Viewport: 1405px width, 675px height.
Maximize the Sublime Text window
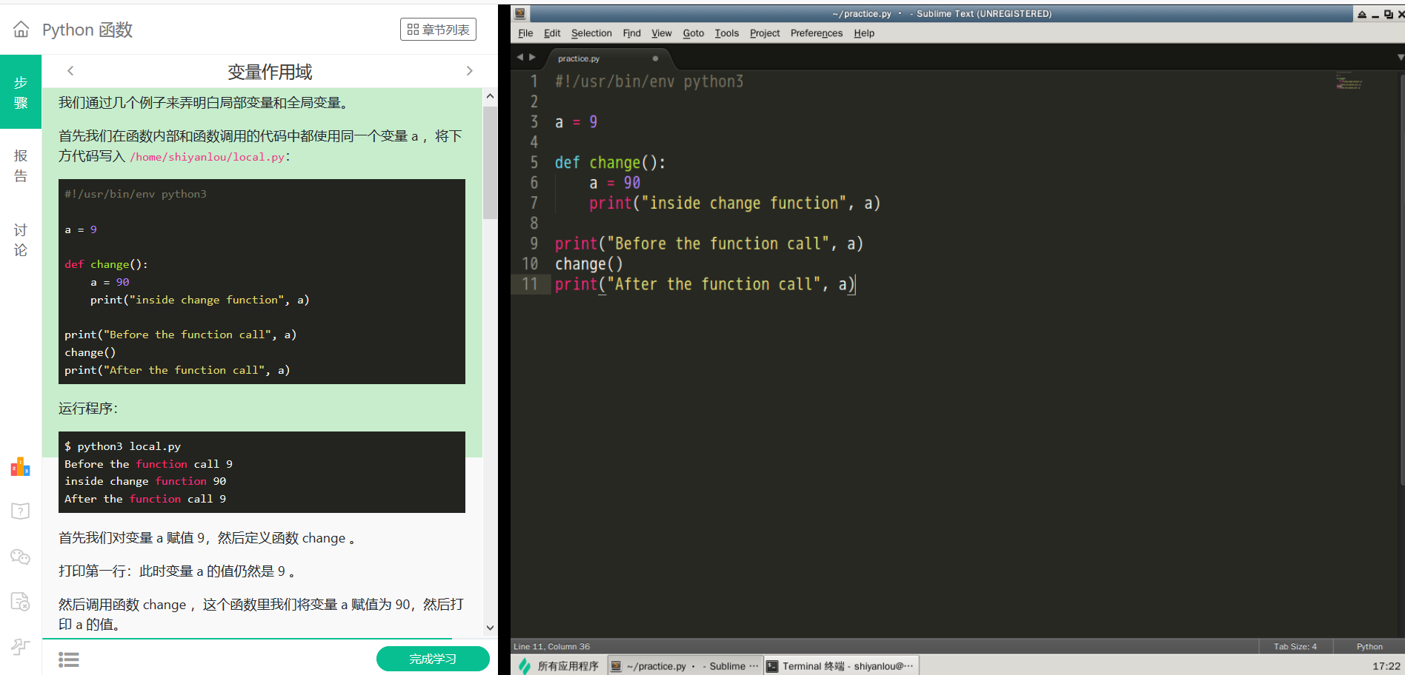tap(1388, 14)
